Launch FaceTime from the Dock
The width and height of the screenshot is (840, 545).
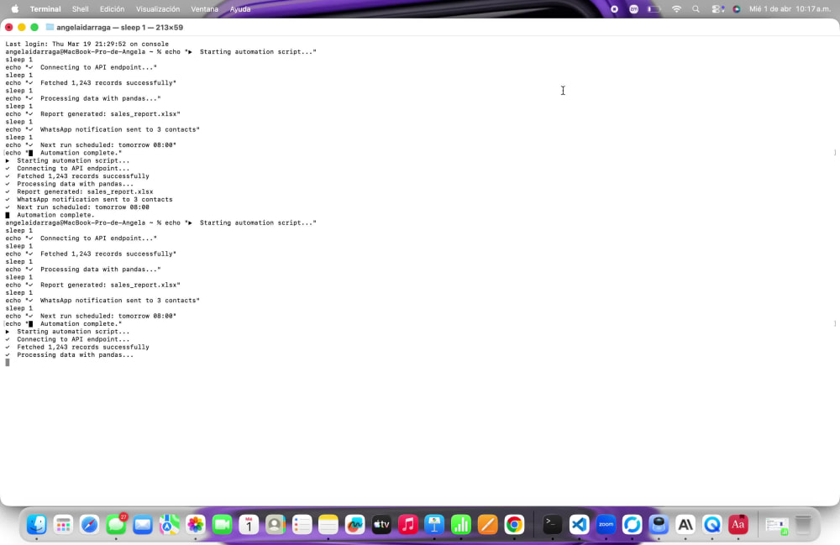point(223,525)
